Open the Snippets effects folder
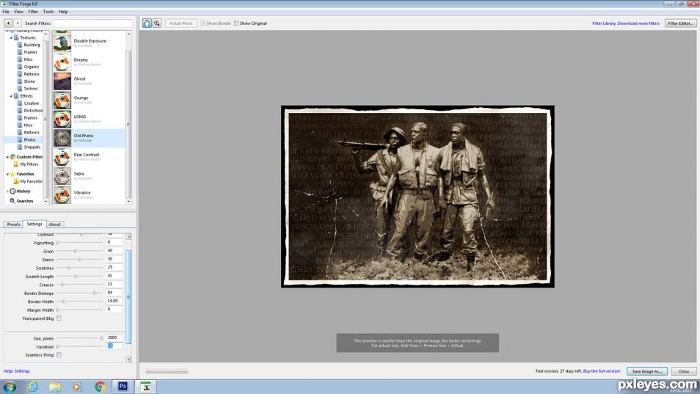700x394 pixels. [x=32, y=147]
